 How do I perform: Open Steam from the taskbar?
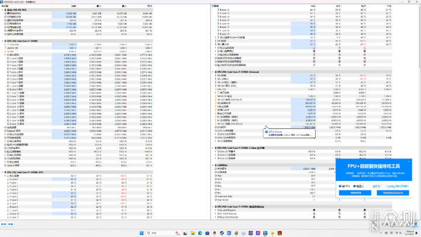(222, 233)
